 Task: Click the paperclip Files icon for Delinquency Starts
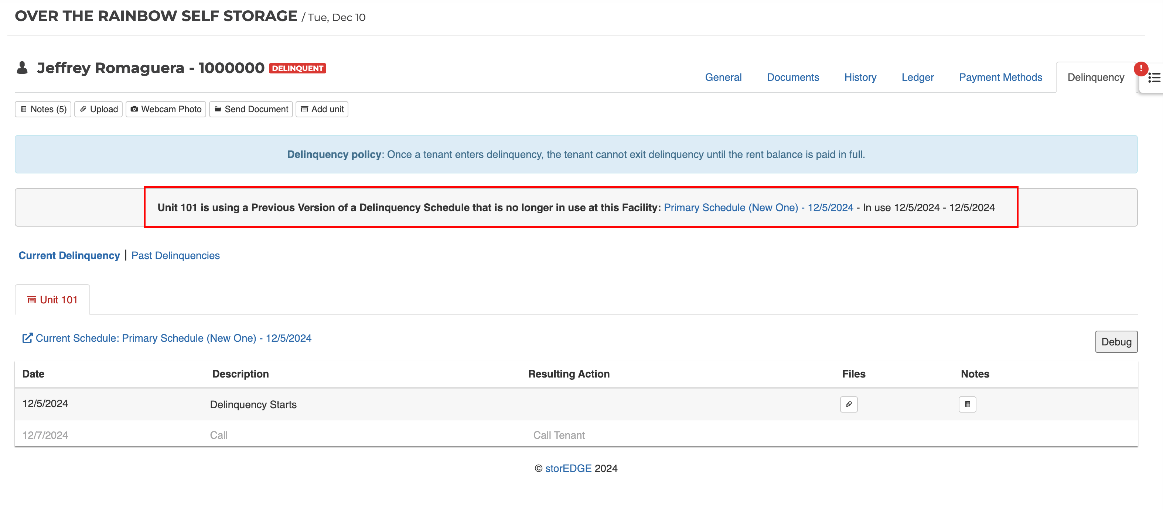(x=849, y=404)
